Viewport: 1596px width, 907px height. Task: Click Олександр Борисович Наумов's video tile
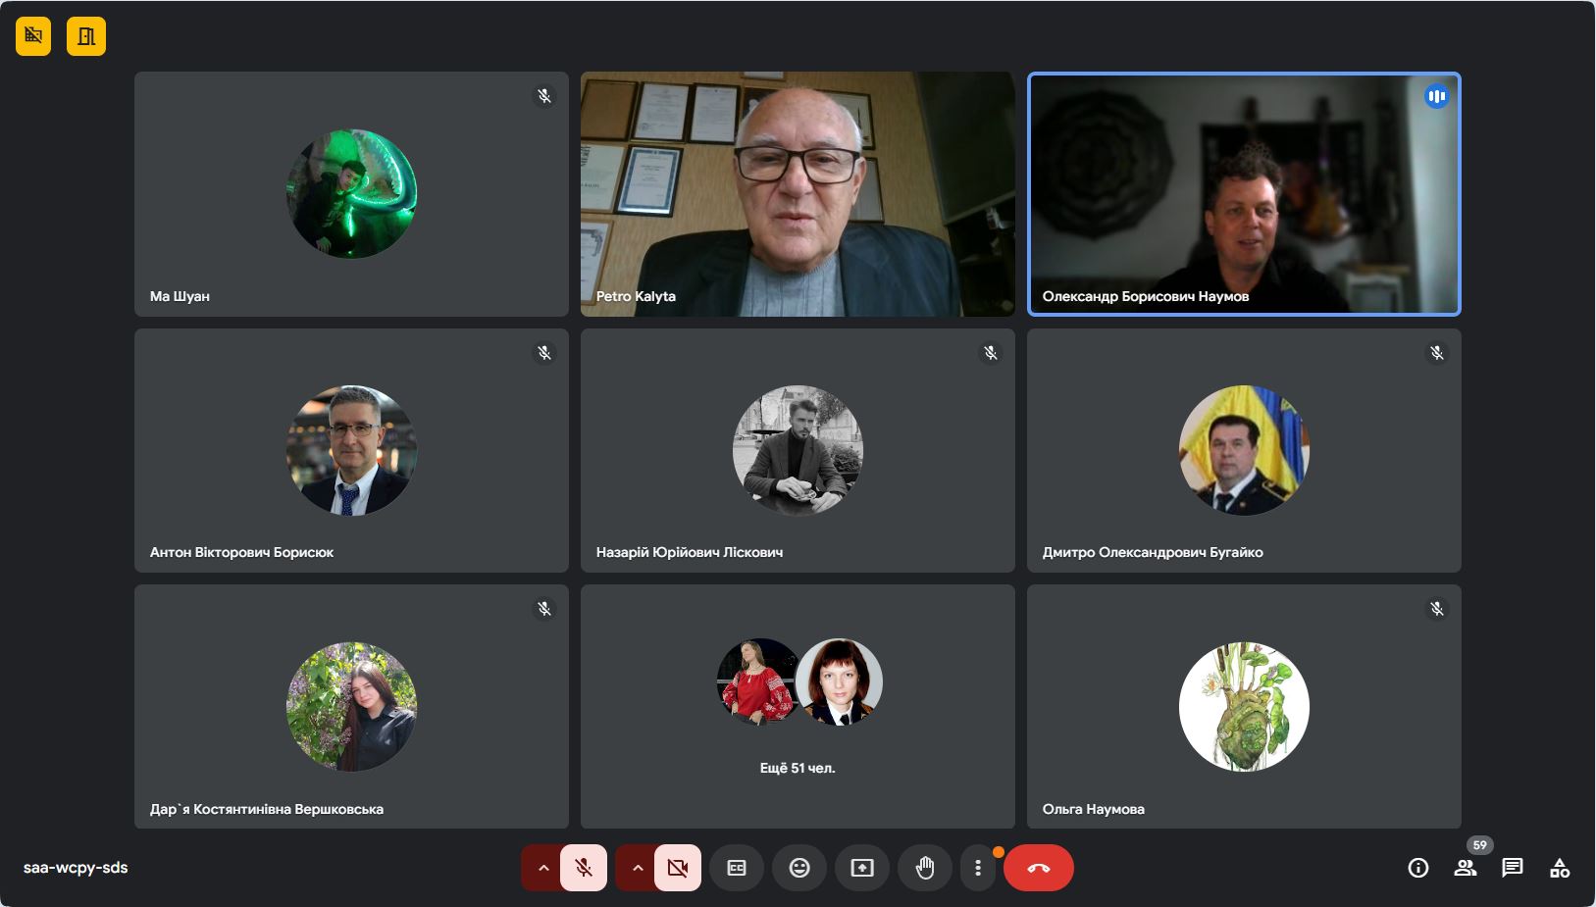[1244, 194]
